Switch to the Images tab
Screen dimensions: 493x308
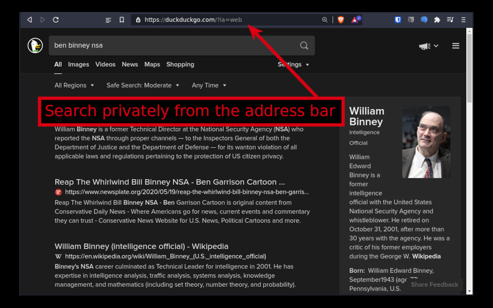click(x=79, y=65)
